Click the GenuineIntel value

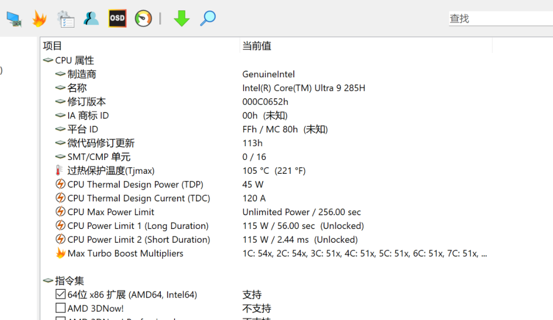pos(268,74)
